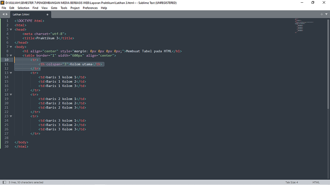330x185 pixels.
Task: Open the tab list dropdown arrow
Action: pos(326,14)
